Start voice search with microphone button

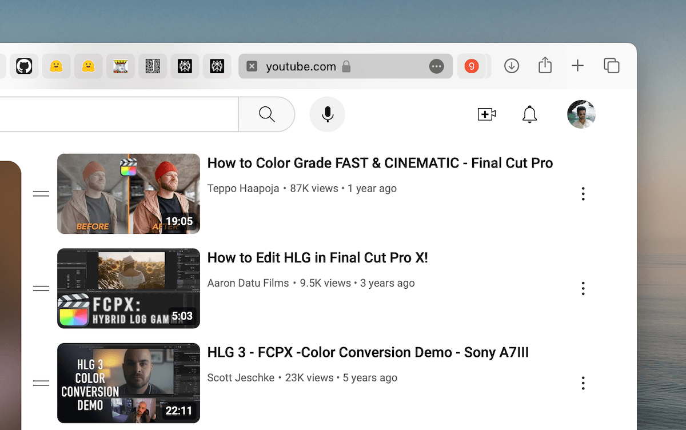328,114
